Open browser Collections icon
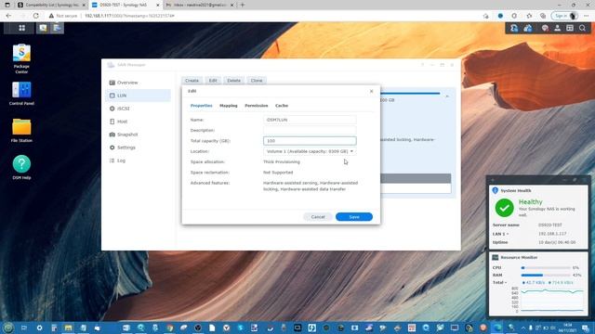 click(543, 16)
